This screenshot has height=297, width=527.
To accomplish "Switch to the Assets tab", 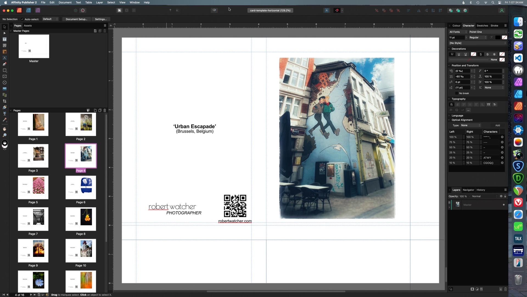I will tap(28, 26).
